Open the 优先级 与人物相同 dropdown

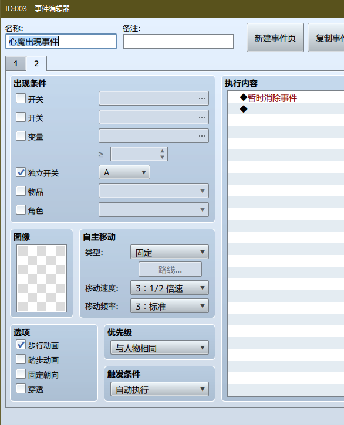click(160, 348)
